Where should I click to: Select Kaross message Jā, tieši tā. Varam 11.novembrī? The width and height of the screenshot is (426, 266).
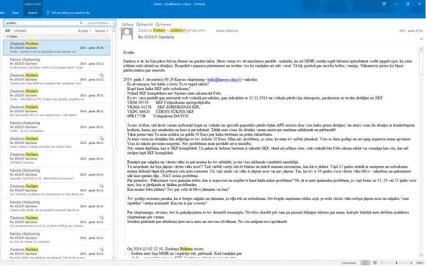56,238
